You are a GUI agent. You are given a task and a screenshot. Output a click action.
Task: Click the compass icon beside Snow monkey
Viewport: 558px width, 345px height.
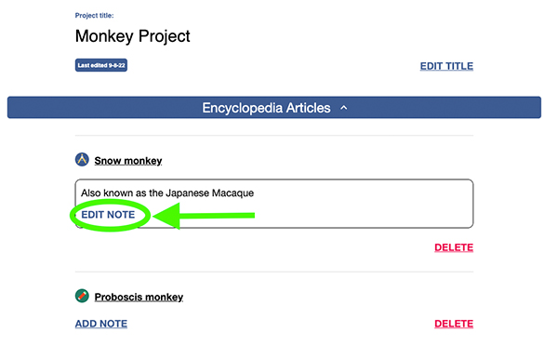82,159
